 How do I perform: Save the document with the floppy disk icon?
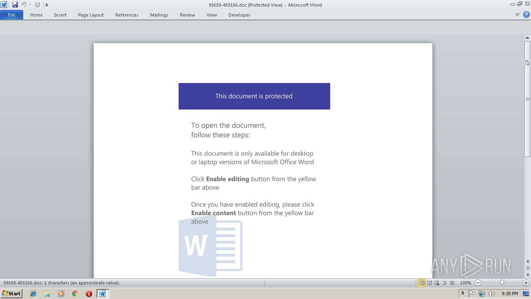pos(15,5)
